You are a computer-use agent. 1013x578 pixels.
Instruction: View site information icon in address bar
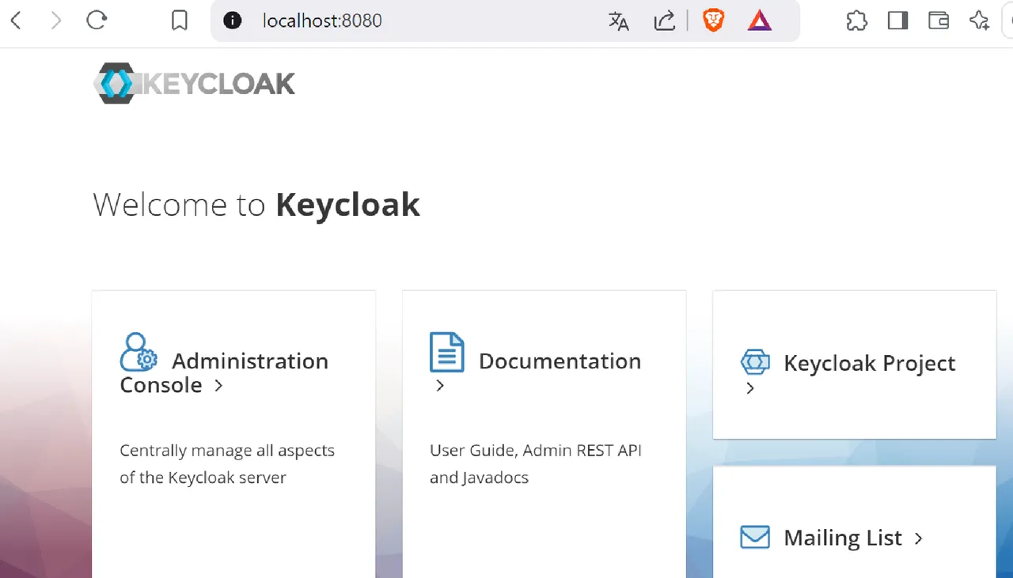(x=233, y=21)
